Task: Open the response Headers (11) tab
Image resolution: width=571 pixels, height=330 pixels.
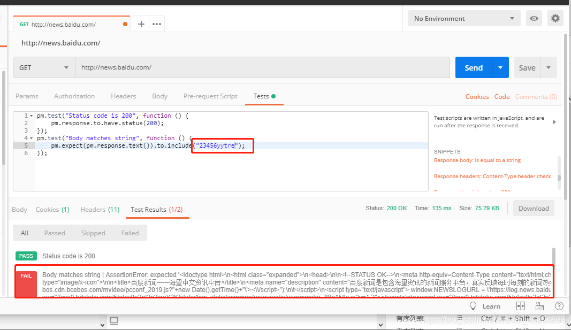Action: 100,210
